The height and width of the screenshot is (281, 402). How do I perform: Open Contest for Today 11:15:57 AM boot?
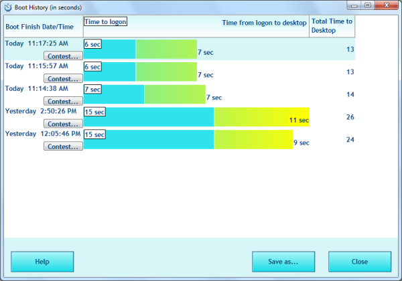click(x=63, y=79)
